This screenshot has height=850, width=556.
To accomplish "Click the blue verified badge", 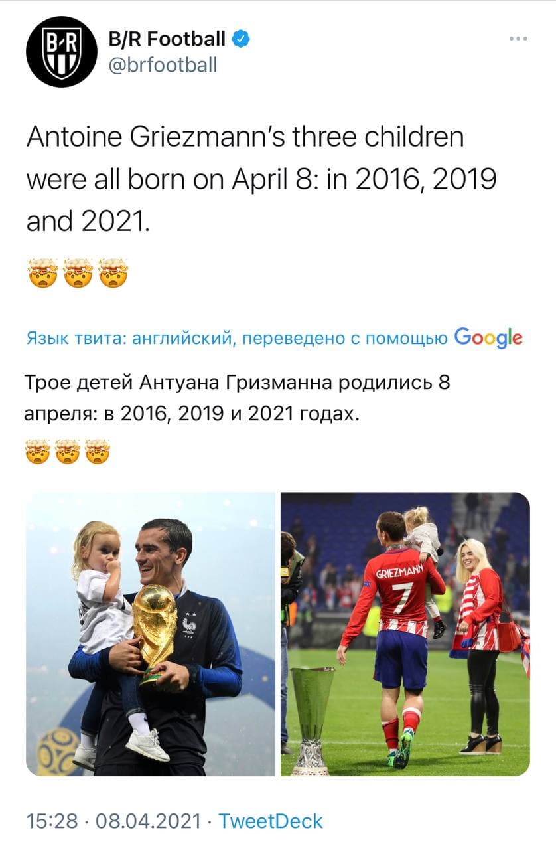I will pos(240,40).
